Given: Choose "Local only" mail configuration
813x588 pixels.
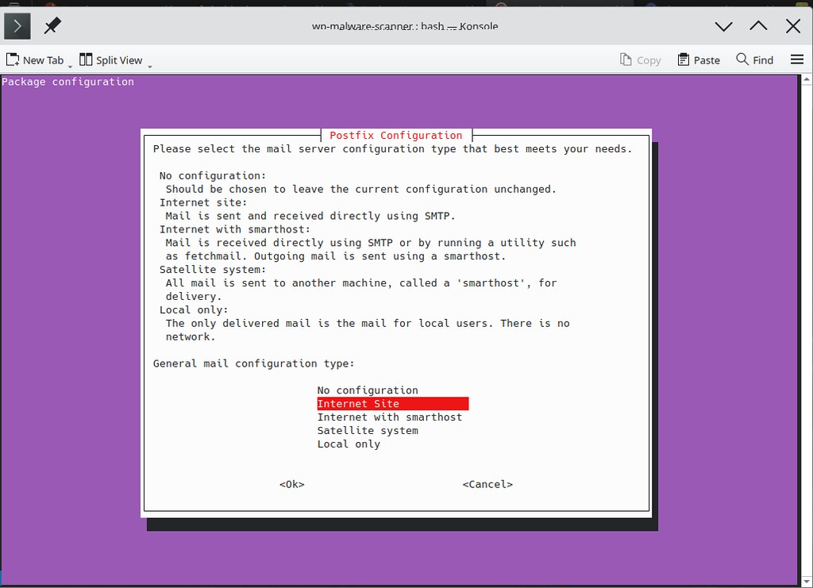Looking at the screenshot, I should 349,444.
